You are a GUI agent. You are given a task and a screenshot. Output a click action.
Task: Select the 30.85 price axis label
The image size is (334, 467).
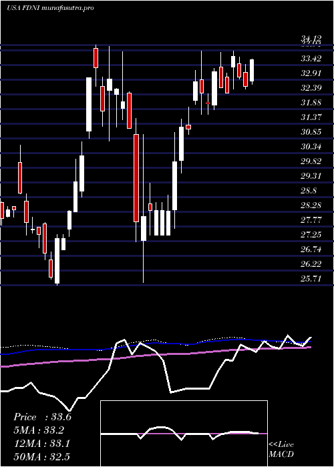pos(311,132)
